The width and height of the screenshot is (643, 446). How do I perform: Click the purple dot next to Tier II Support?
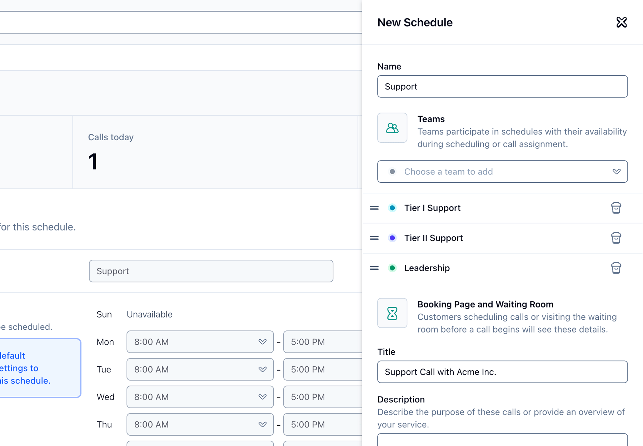coord(392,238)
